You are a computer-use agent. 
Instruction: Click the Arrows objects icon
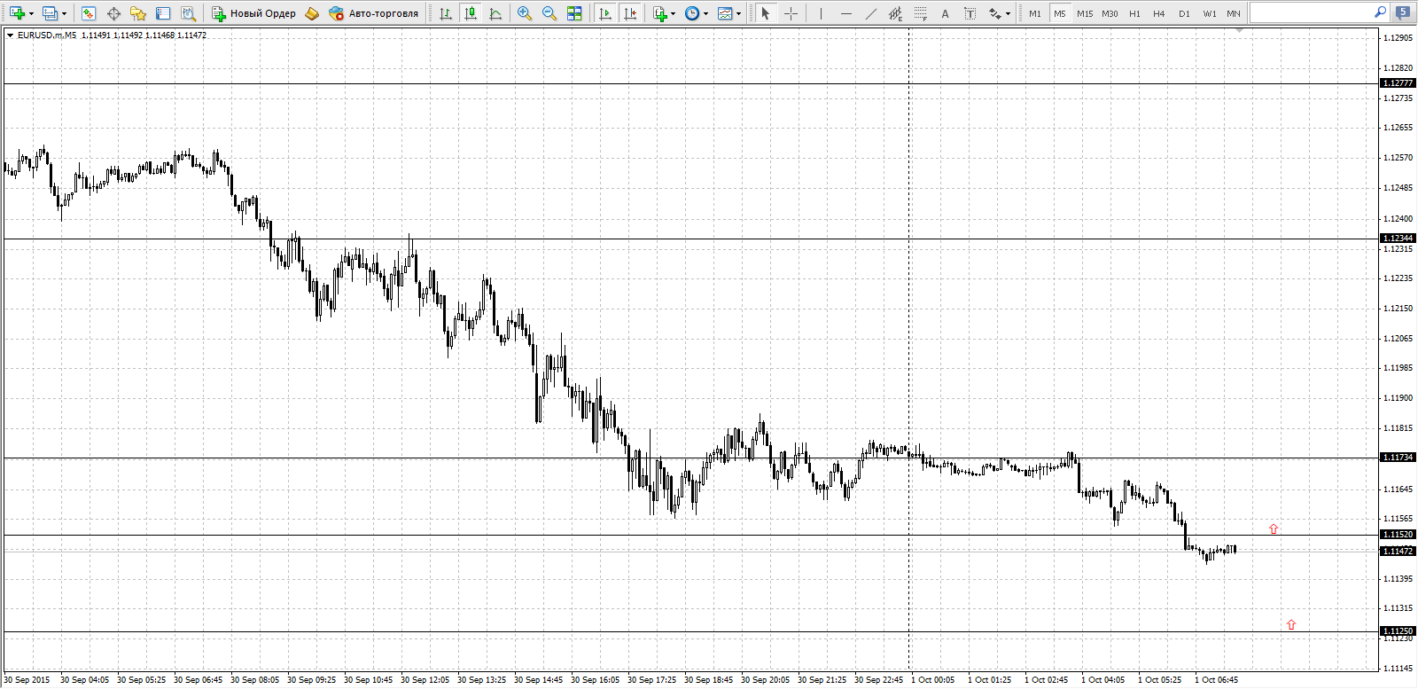[995, 13]
